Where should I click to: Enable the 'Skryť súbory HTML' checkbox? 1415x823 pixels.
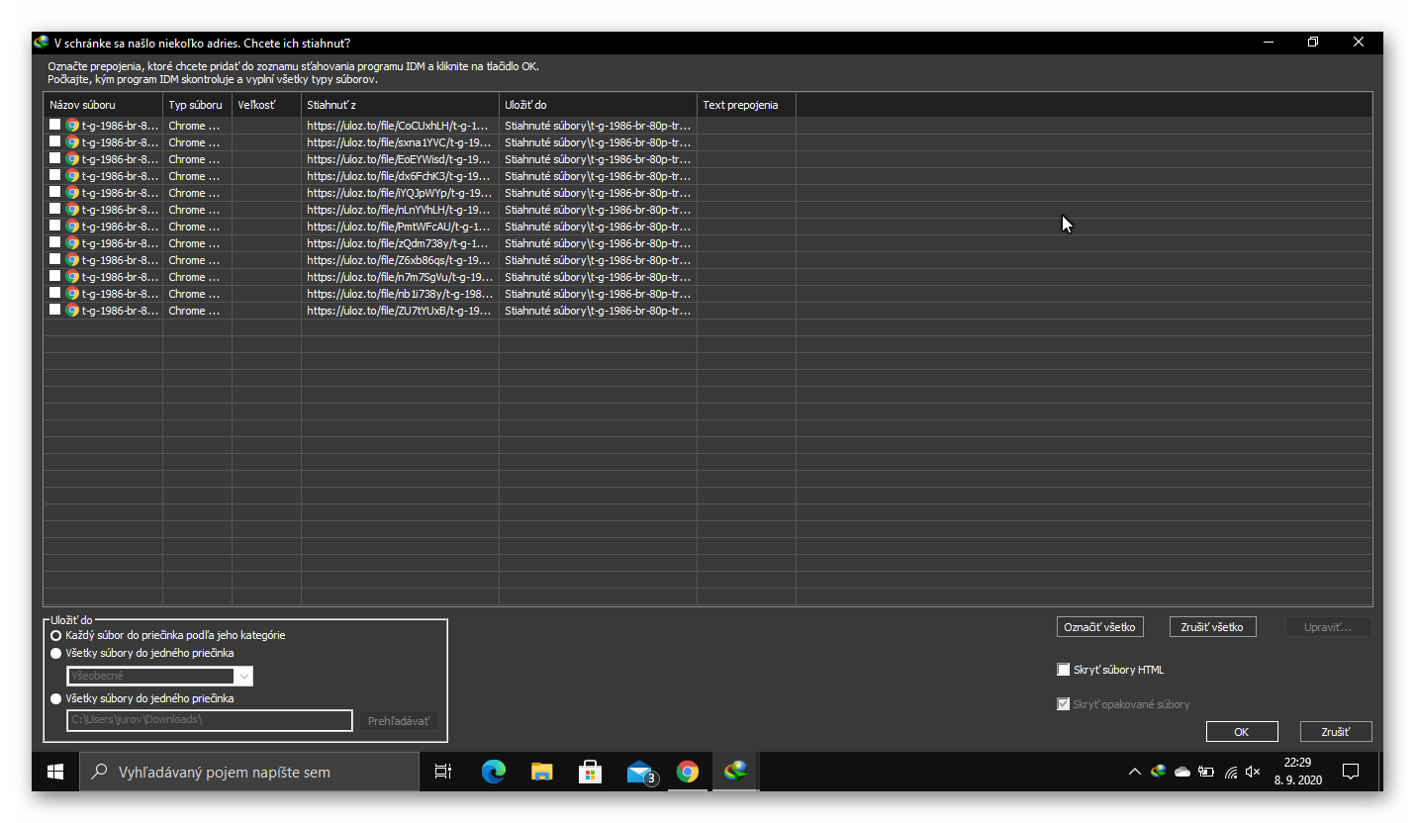(x=1064, y=670)
